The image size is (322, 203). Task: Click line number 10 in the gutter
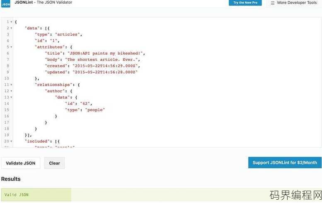click(x=7, y=78)
